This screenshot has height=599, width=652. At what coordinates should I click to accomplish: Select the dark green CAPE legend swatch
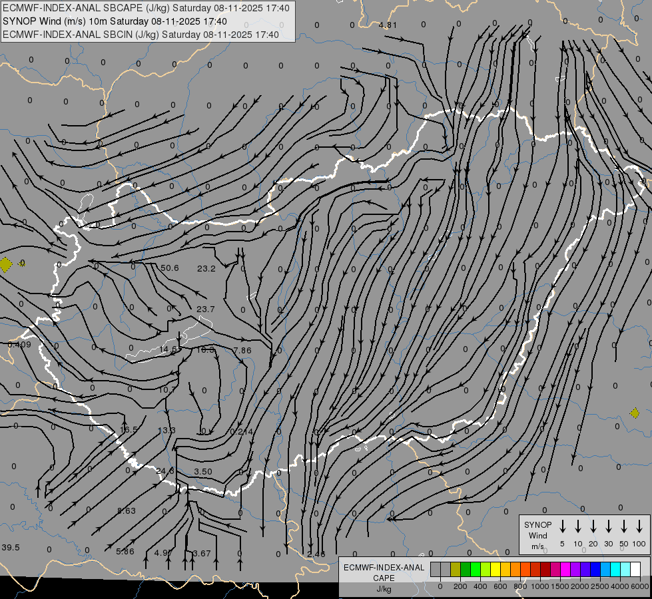[x=466, y=569]
